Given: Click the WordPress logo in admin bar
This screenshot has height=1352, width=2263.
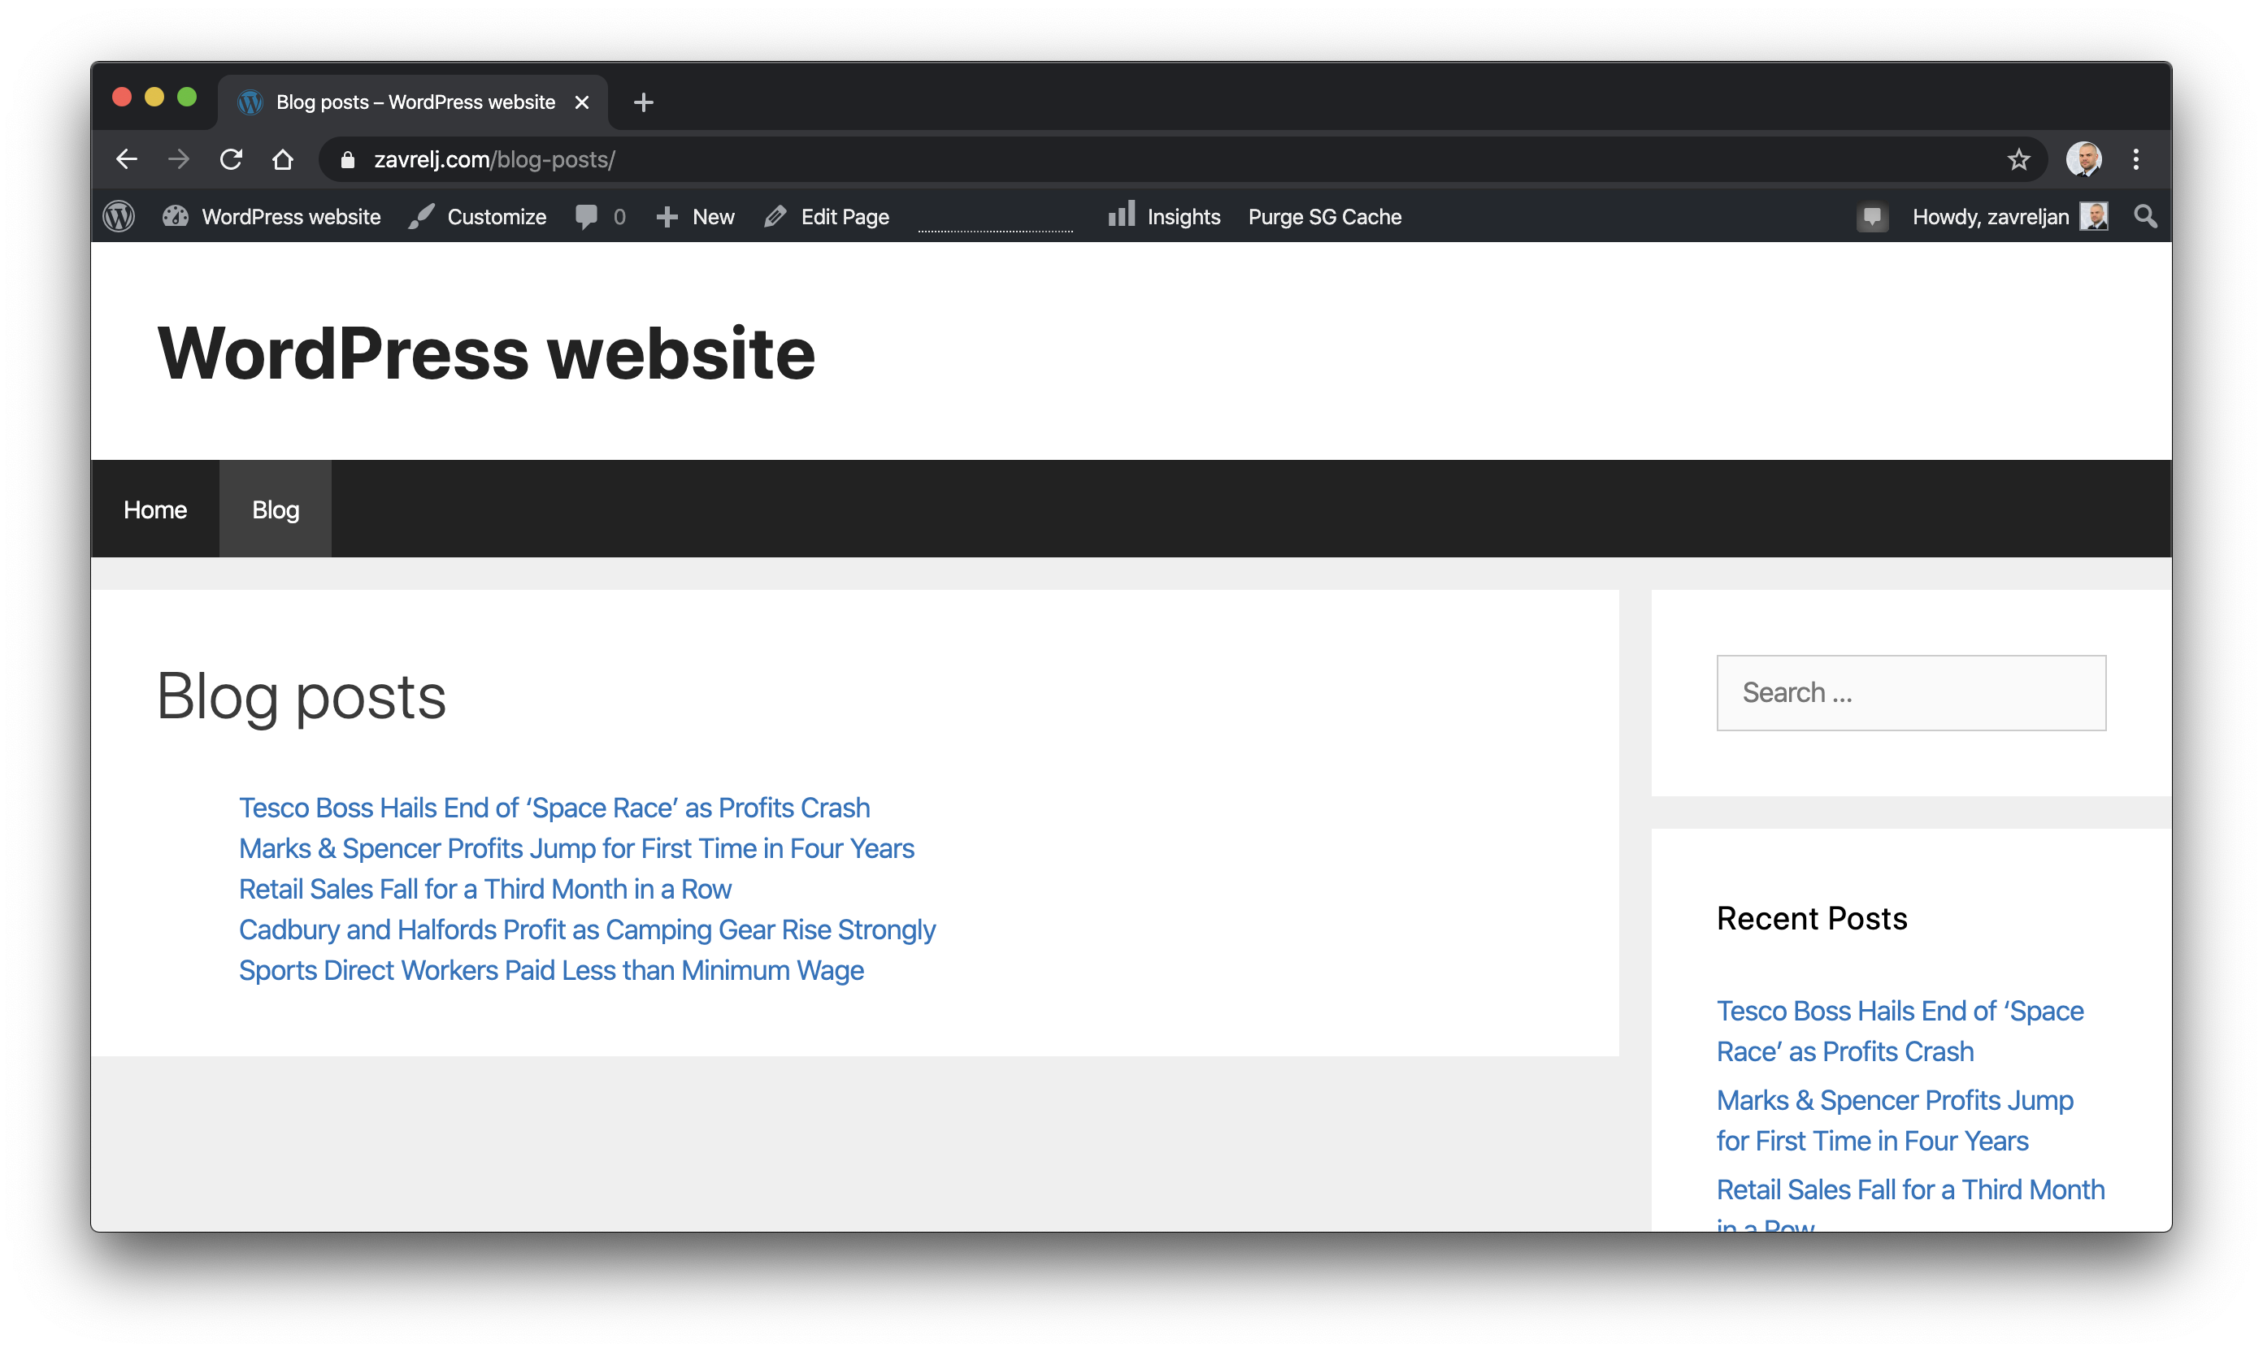Looking at the screenshot, I should click(119, 216).
